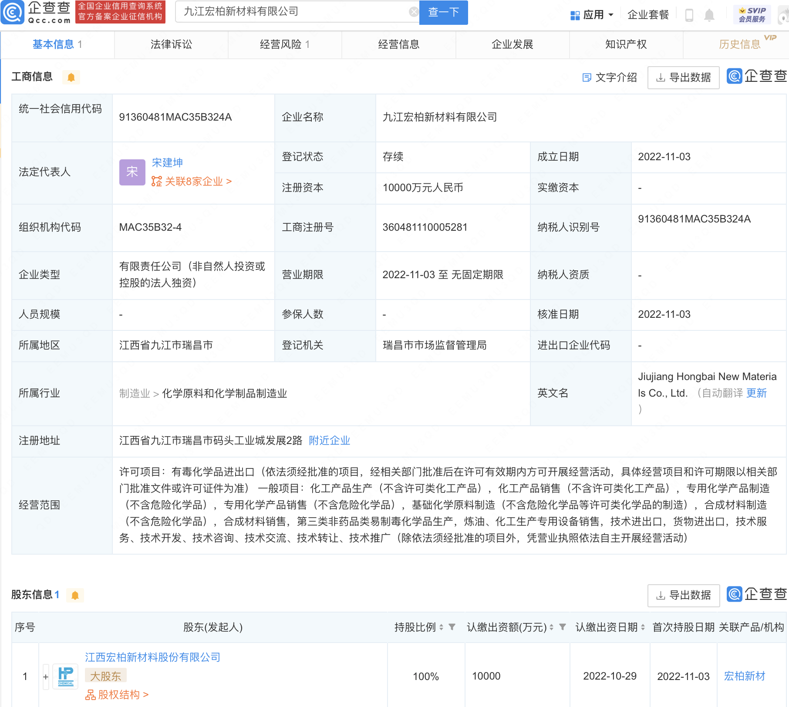This screenshot has width=789, height=707.
Task: Click the Qcc.com logo icon
Action: [13, 12]
